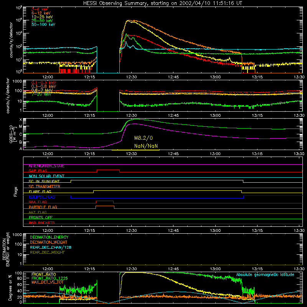Screen dimensions: 307x307
Task: Click the B class tick on GOES axis
Action: 21,142
